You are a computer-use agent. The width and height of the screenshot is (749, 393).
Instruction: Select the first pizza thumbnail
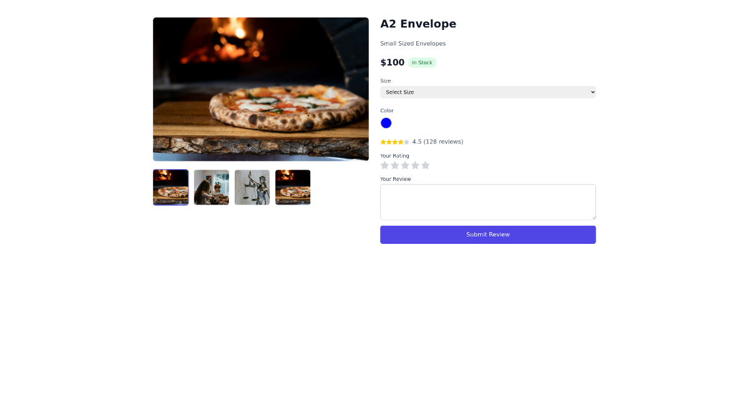point(170,187)
